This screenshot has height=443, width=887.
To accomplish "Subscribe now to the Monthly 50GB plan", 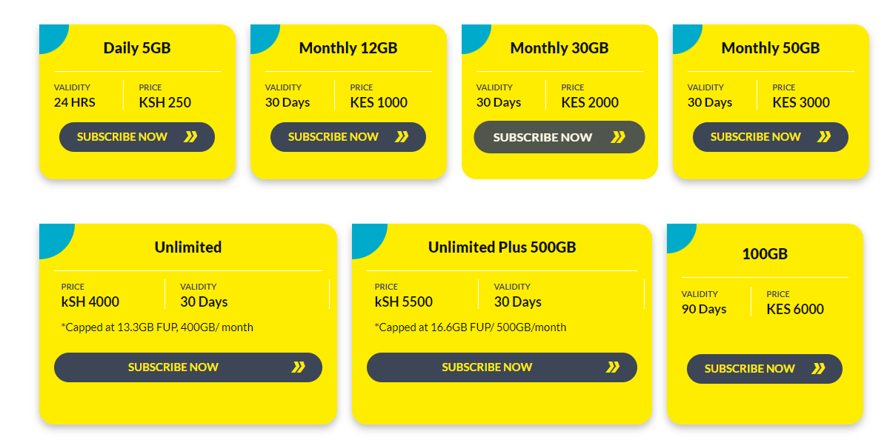I will point(770,136).
